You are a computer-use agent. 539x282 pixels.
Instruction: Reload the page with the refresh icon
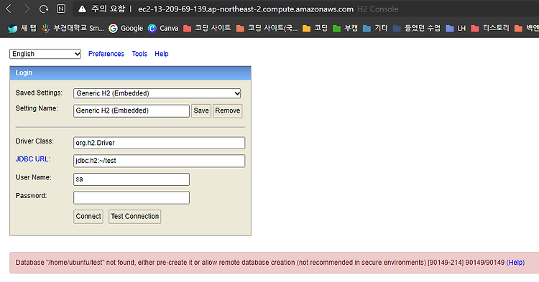pyautogui.click(x=44, y=9)
